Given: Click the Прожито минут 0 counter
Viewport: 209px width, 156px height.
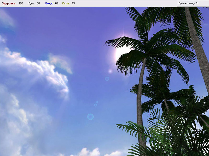Looking at the screenshot, I should point(188,3).
